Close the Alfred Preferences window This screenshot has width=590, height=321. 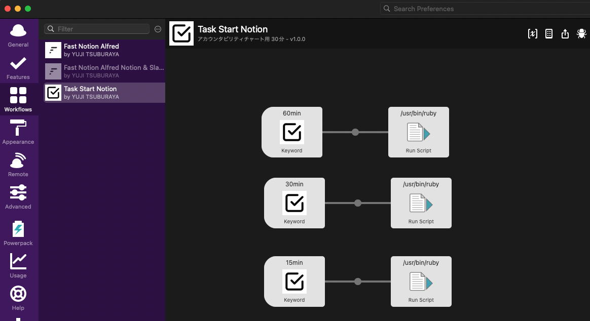(x=8, y=9)
